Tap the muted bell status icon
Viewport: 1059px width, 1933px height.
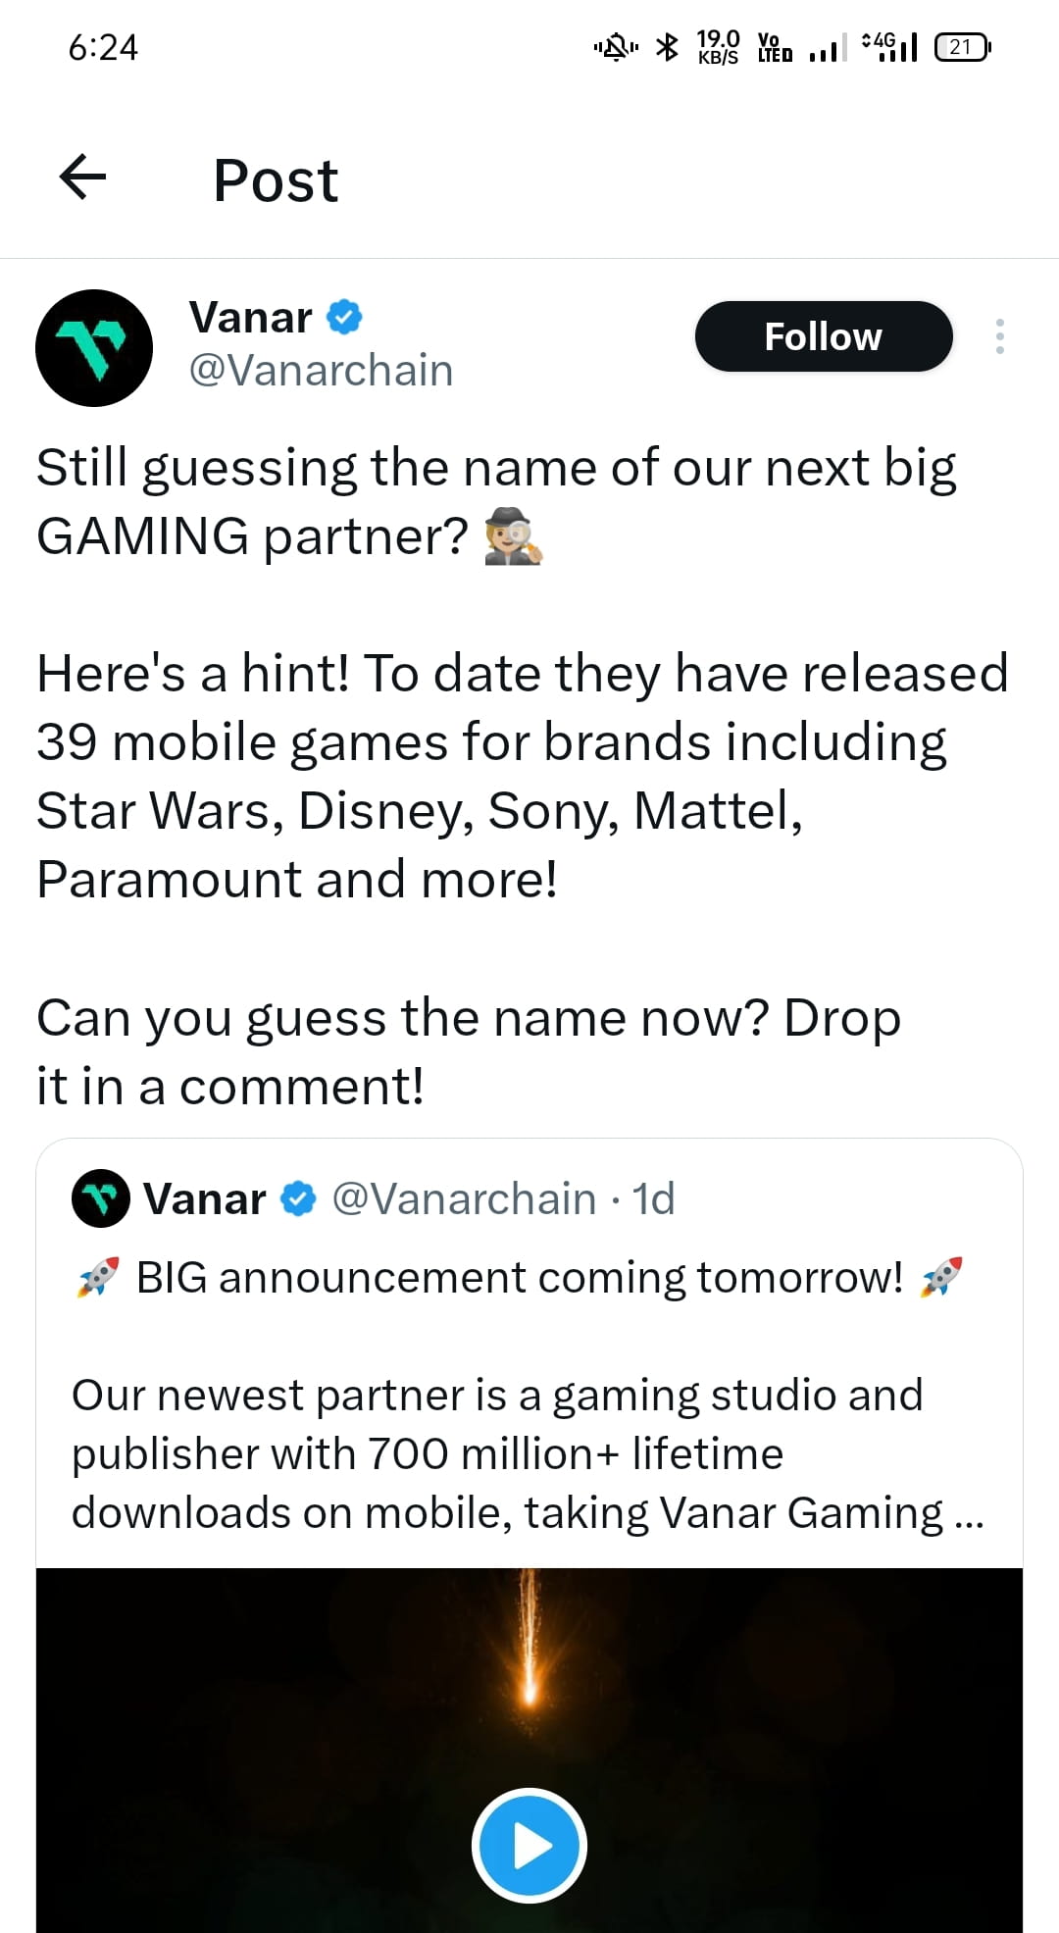616,46
